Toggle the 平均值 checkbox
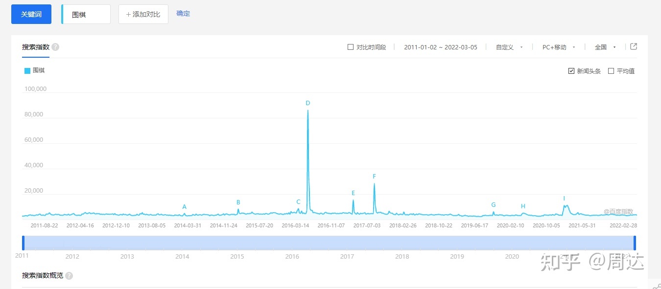 [611, 71]
